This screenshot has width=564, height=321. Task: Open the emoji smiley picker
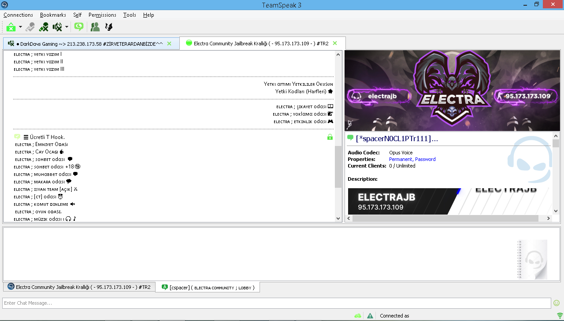pos(557,303)
